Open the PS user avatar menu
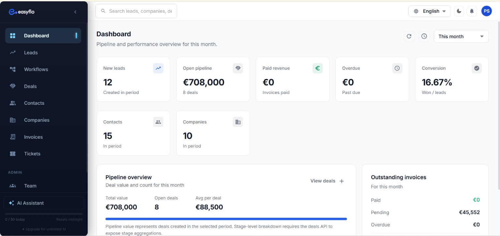The width and height of the screenshot is (500, 236). tap(487, 11)
